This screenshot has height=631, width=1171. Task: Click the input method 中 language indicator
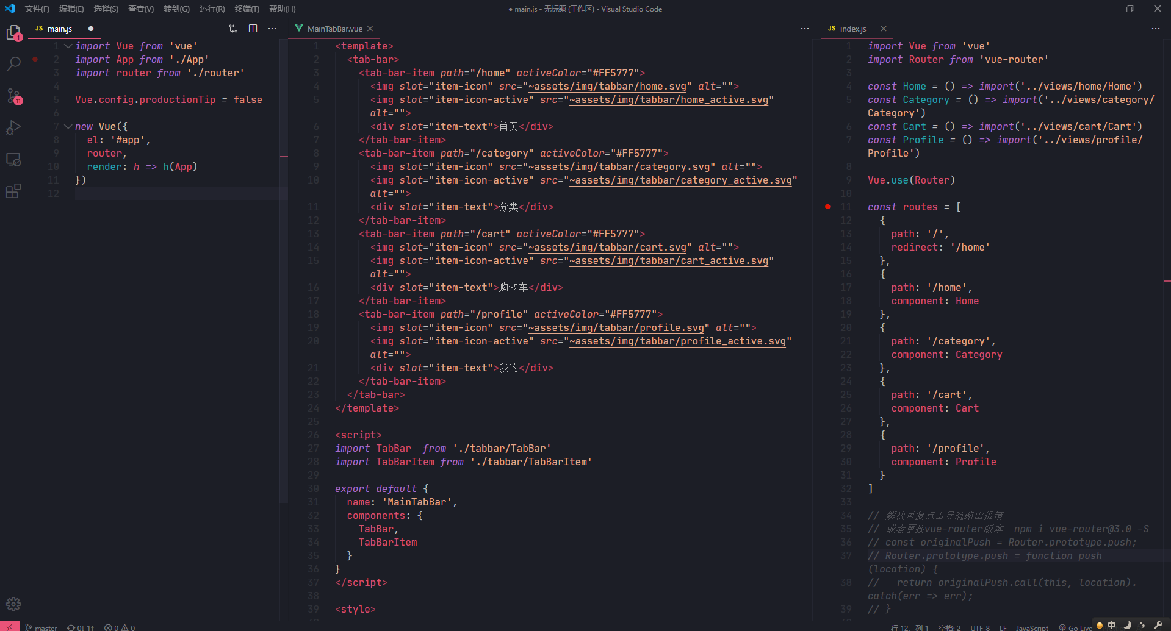tap(1112, 625)
